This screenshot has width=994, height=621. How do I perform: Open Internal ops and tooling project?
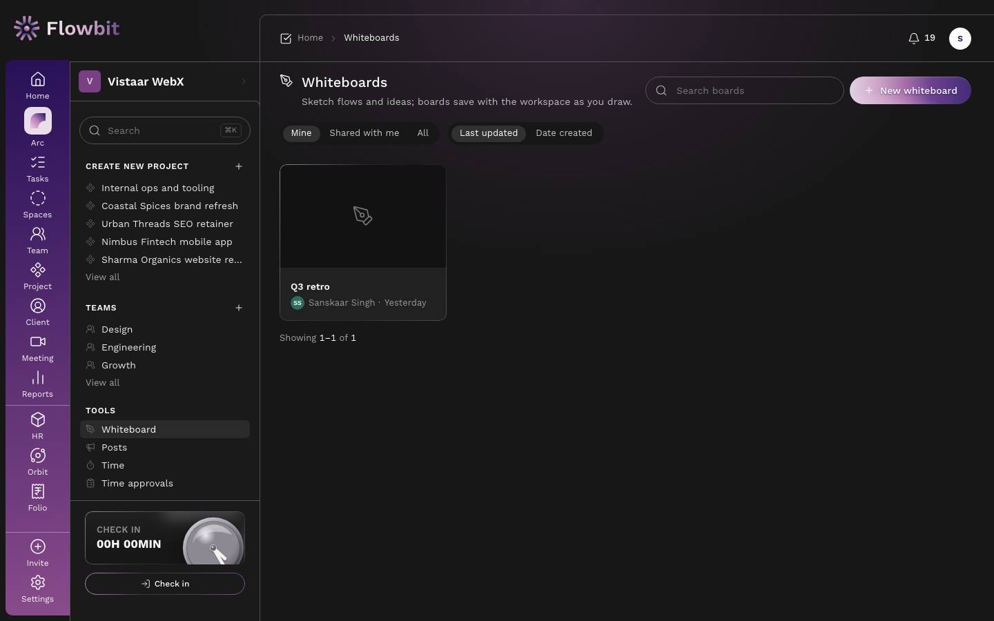(x=165, y=188)
